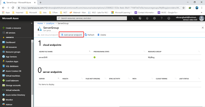Image resolution: width=205 pixels, height=107 pixels.
Task: Open Dashboard from favorites
Action: click(x=9, y=42)
